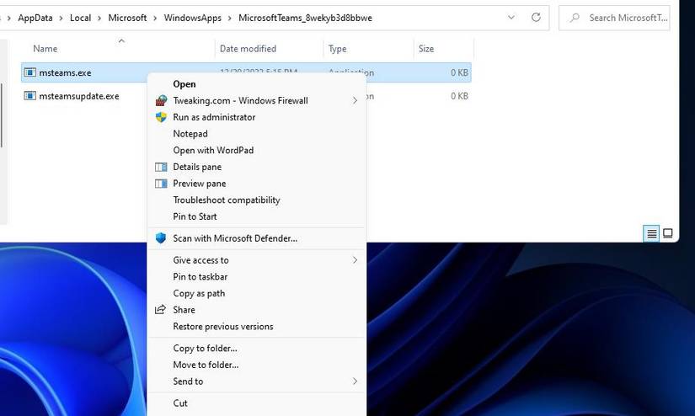Expand the Give access to submenu arrow
695x416 pixels.
[355, 260]
